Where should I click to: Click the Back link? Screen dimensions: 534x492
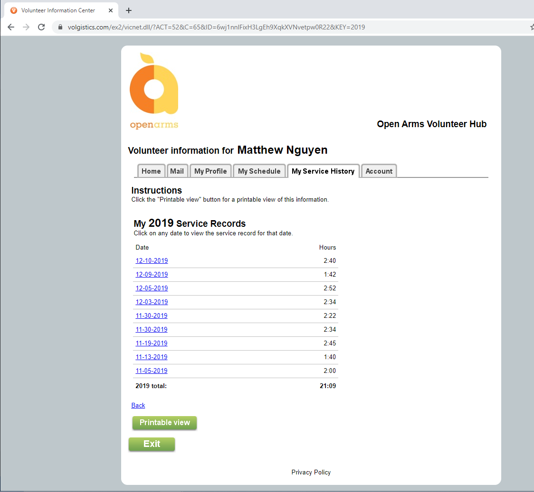coord(138,405)
